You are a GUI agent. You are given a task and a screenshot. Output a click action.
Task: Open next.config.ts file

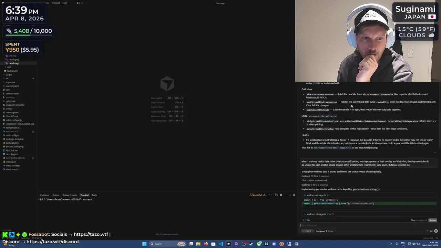point(12,135)
